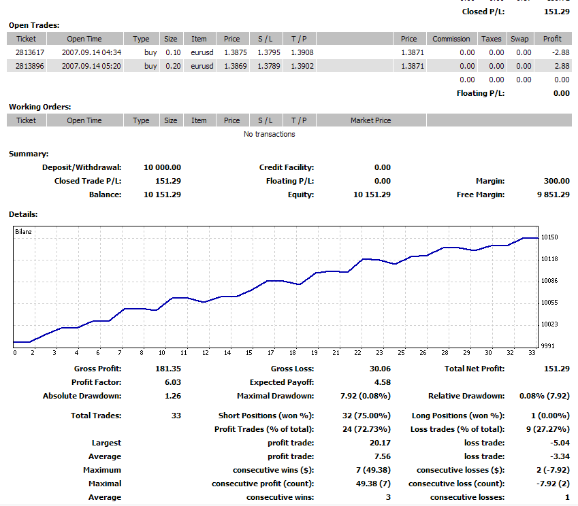Screen dimensions: 578x506
Task: Click the Expected Payoff value 4.58
Action: coord(381,382)
